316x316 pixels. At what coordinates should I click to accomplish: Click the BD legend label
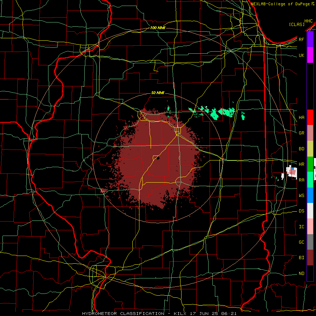coord(301,149)
